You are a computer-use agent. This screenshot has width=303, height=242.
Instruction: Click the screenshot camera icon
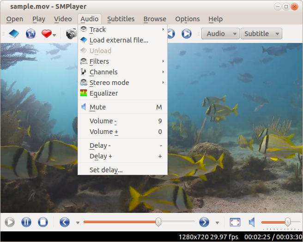click(71, 34)
